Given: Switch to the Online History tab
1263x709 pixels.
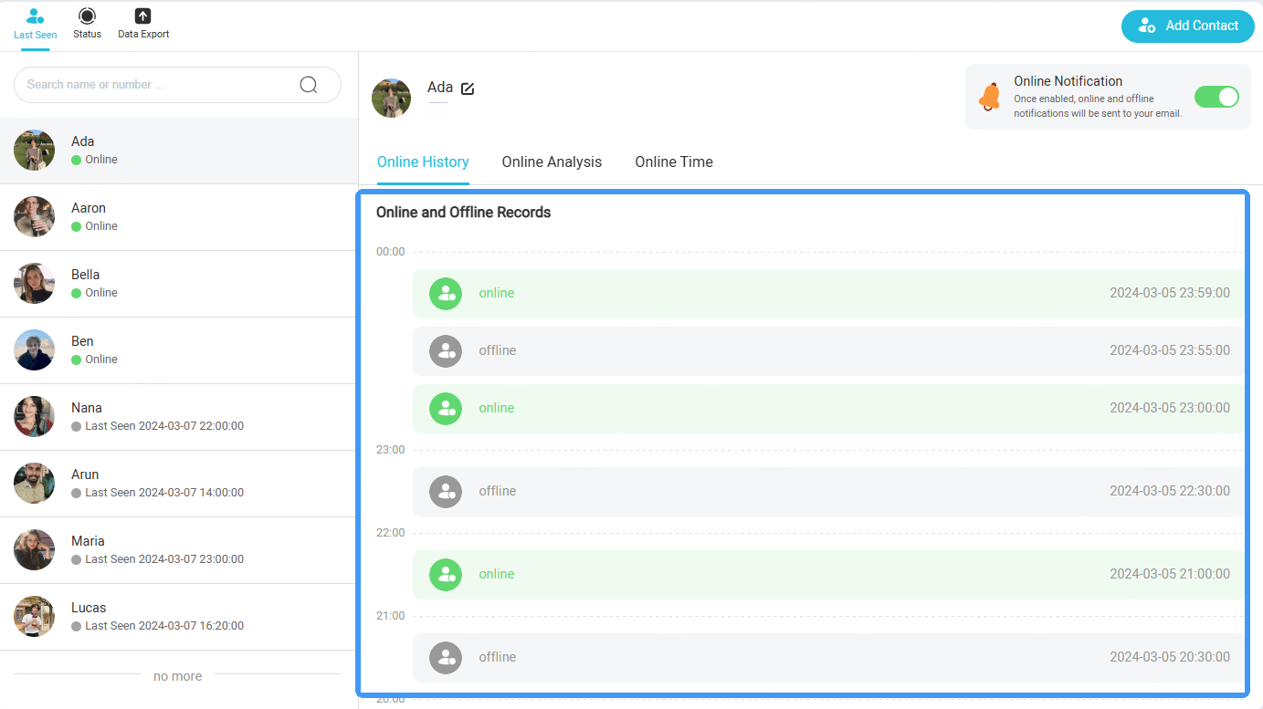Looking at the screenshot, I should click(423, 162).
